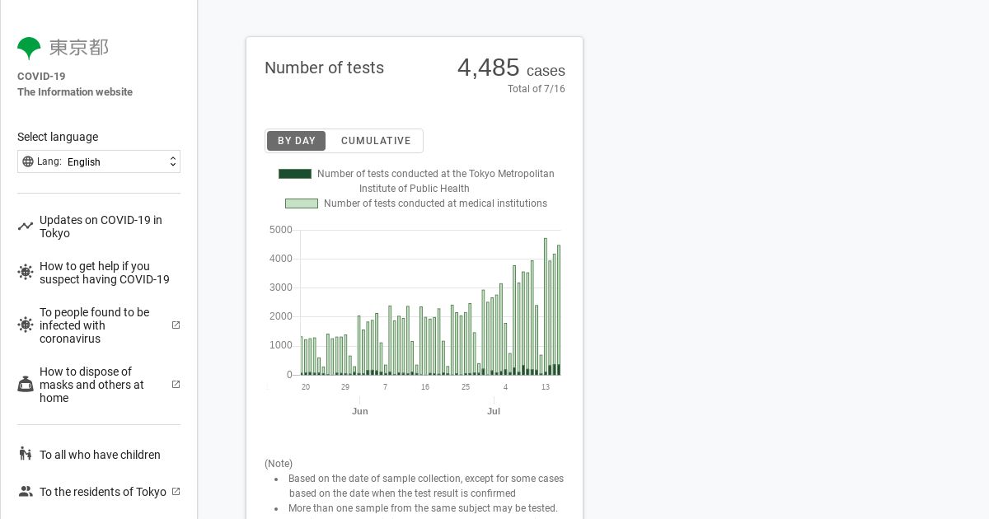The image size is (989, 519).
Task: Open 'Updates on COVID-19 in Tokyo' page
Action: (101, 227)
